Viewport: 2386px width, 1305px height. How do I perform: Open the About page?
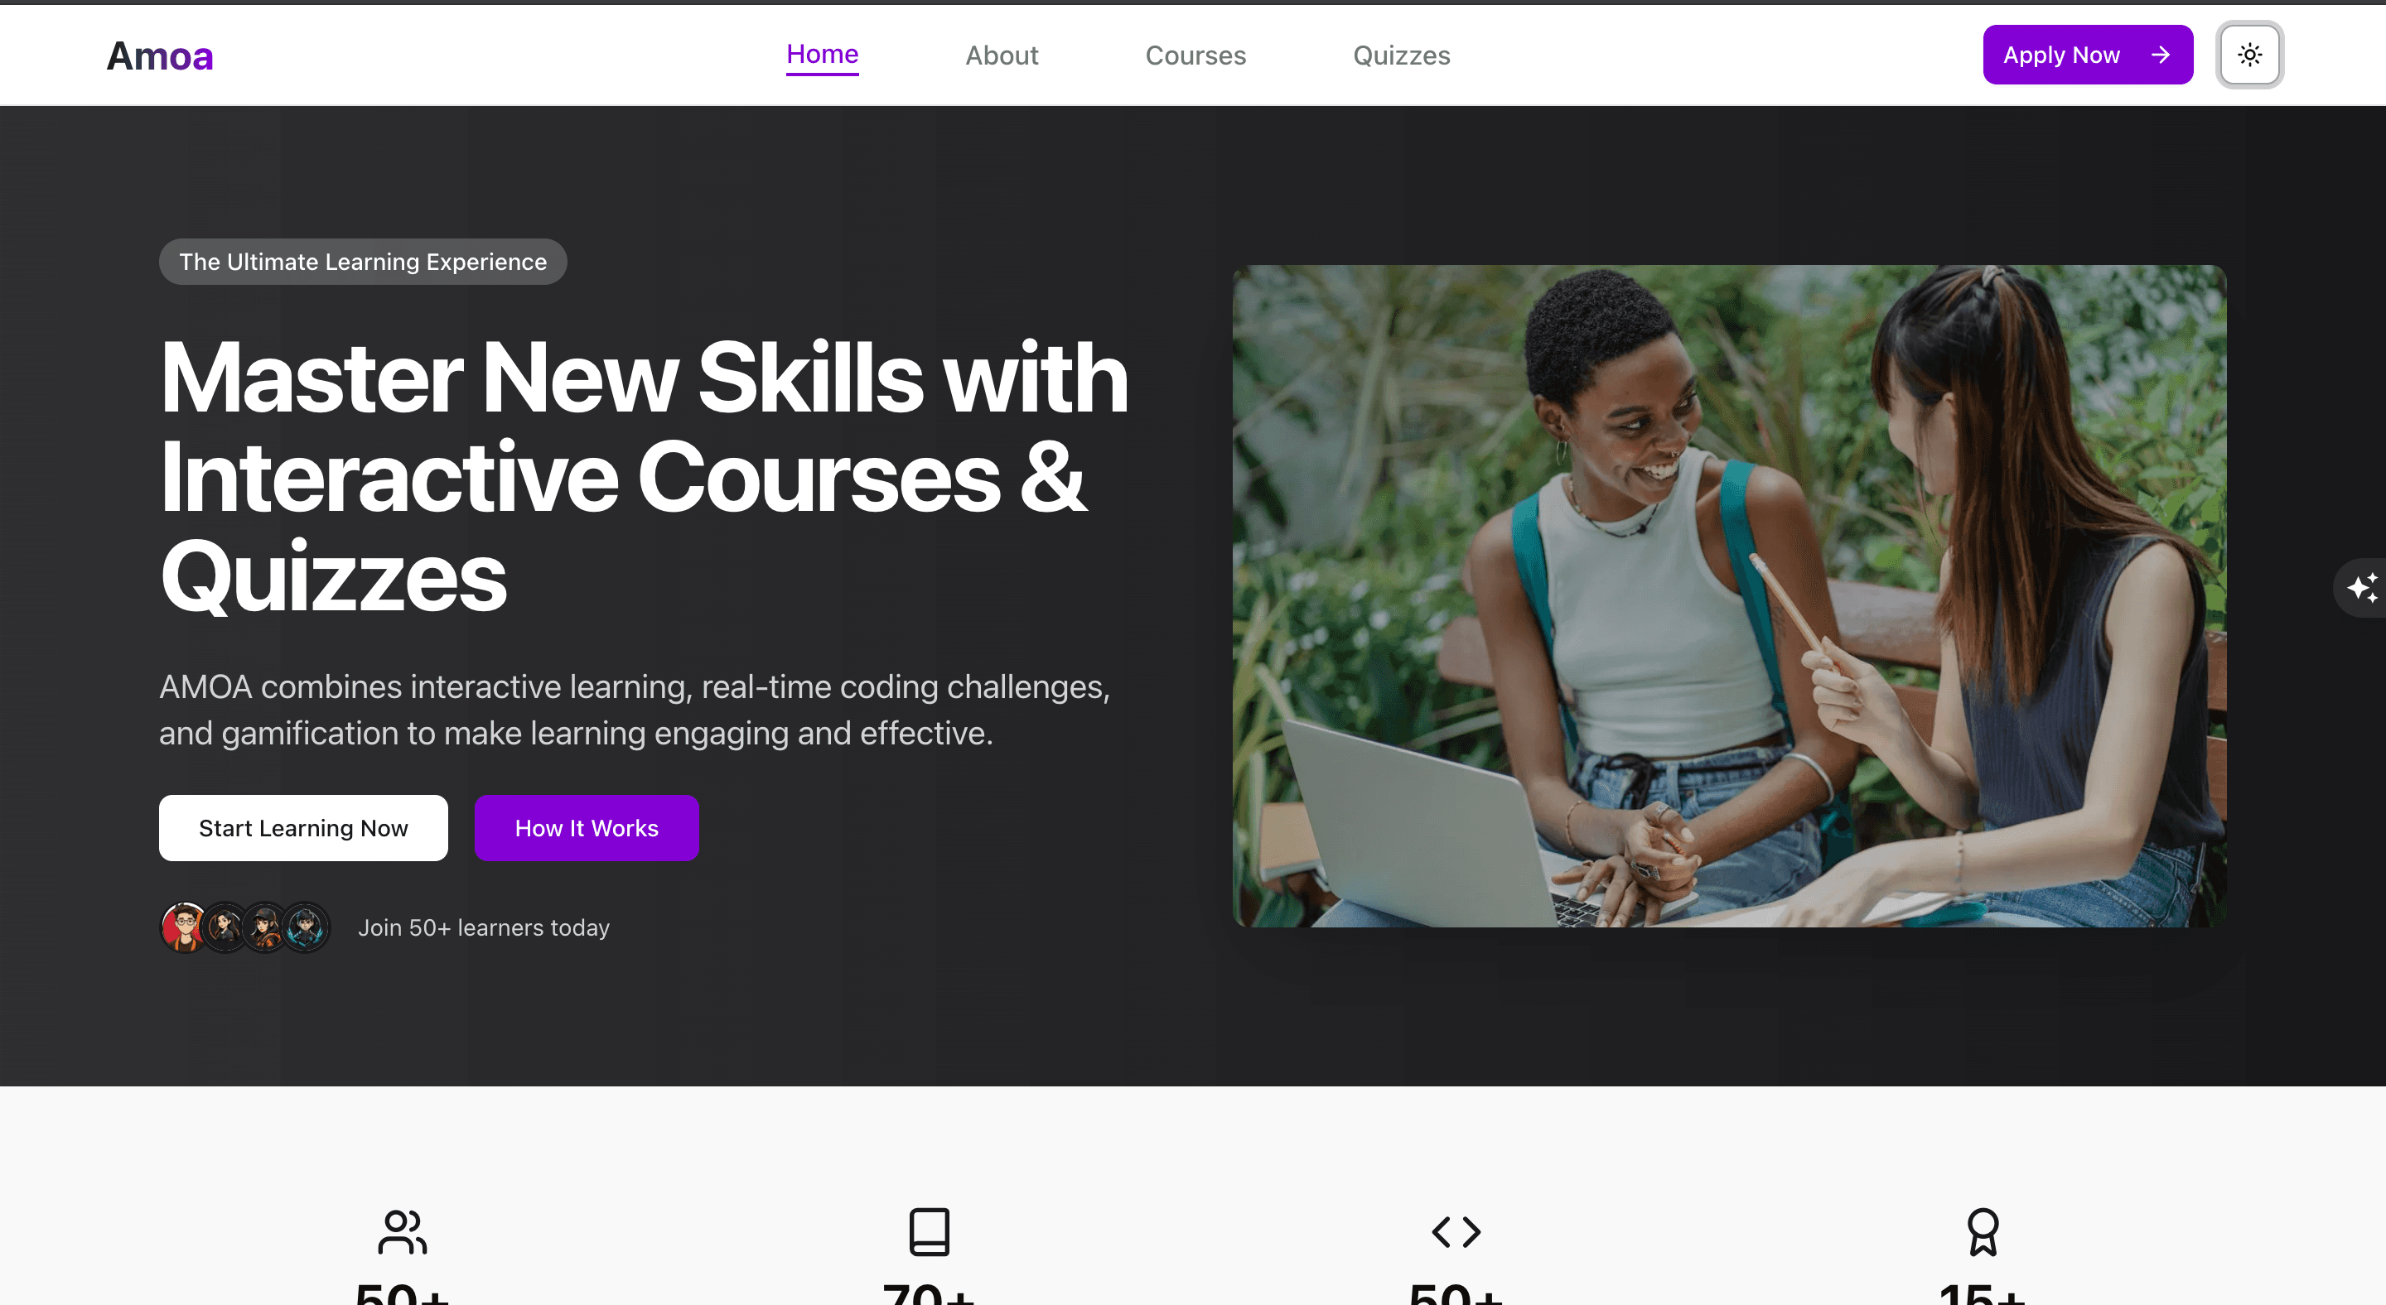(x=1002, y=55)
